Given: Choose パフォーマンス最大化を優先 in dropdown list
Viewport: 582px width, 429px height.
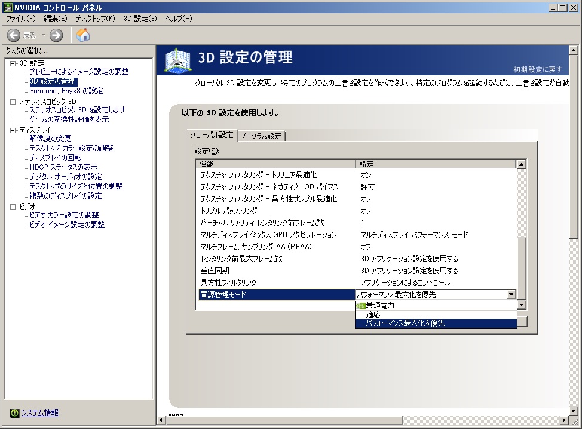Looking at the screenshot, I should point(436,323).
